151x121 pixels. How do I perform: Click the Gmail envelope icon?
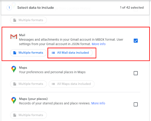(x=14, y=37)
